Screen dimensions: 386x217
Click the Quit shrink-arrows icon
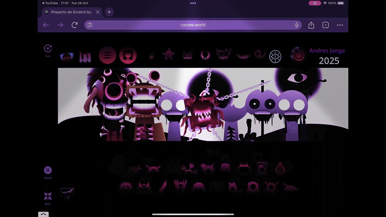tap(48, 196)
